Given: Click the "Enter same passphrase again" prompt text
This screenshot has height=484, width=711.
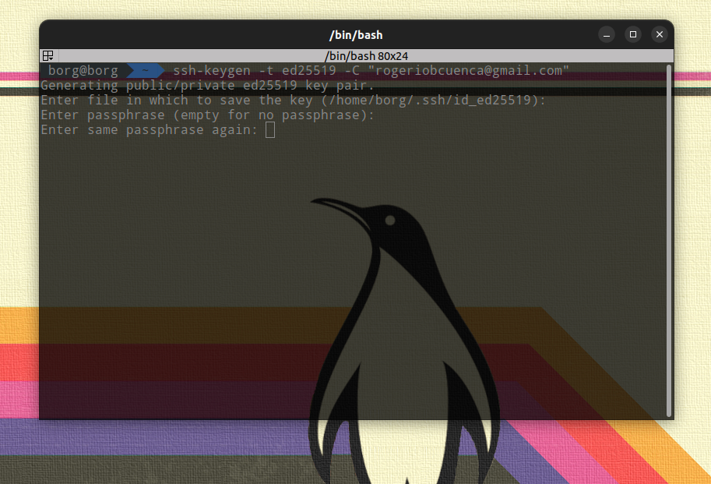Looking at the screenshot, I should pos(149,129).
